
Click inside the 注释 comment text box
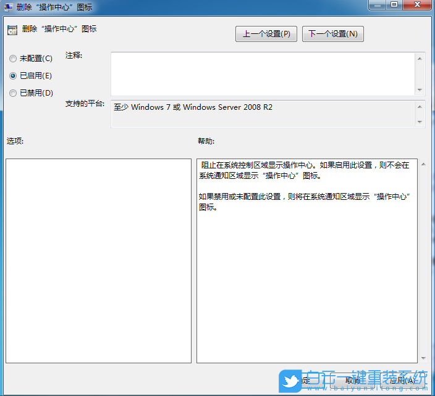(x=263, y=74)
